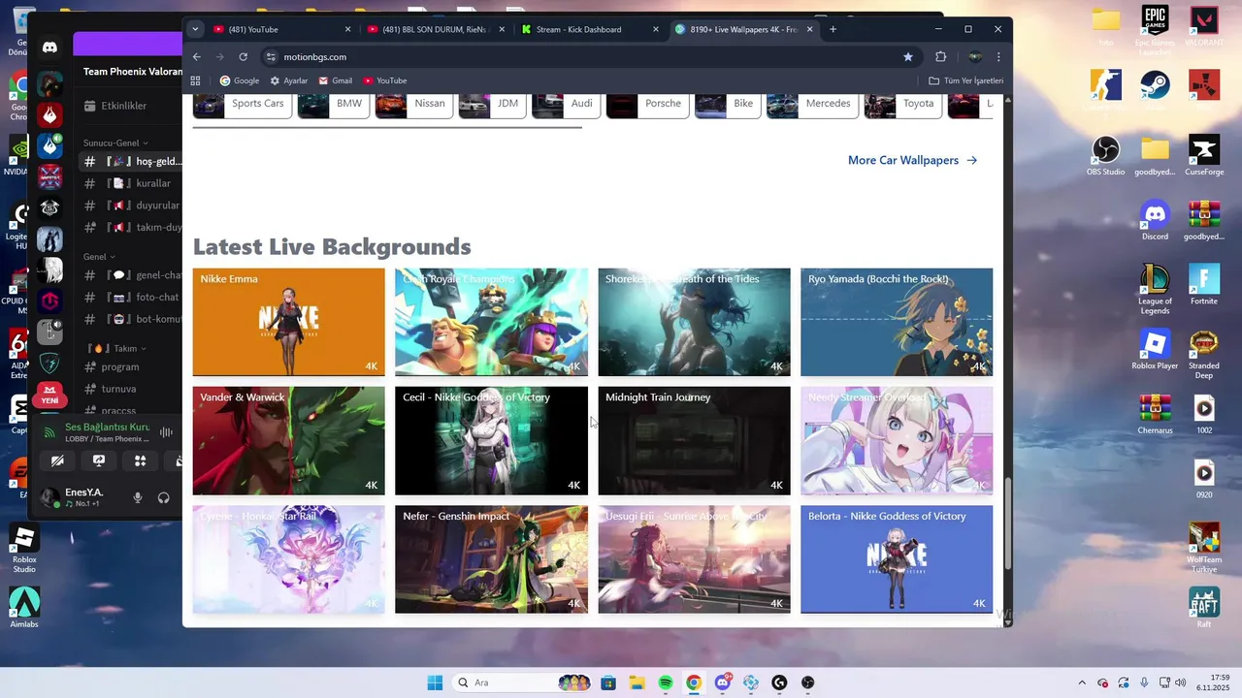Open the Raft desktop shortcut

1204,608
